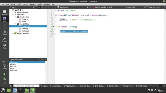Click Line: 10, Col: 5 position indicator

click(x=155, y=7)
